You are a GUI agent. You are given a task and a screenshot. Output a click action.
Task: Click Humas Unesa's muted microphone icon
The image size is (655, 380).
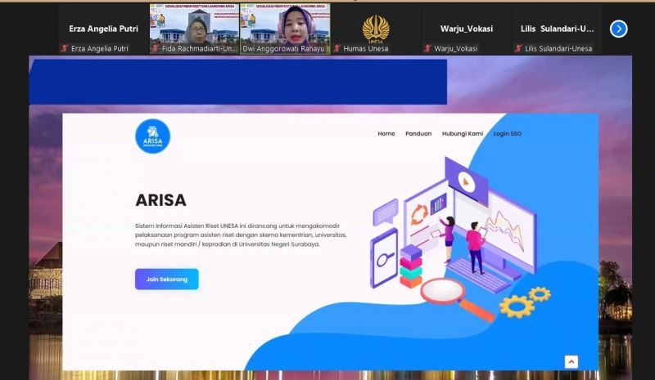337,48
